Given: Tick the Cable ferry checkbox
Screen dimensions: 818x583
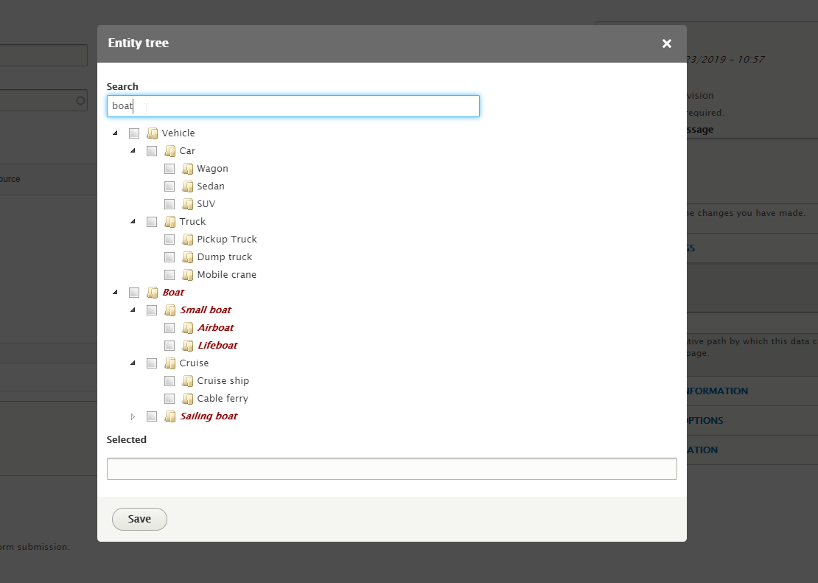Looking at the screenshot, I should [x=169, y=399].
